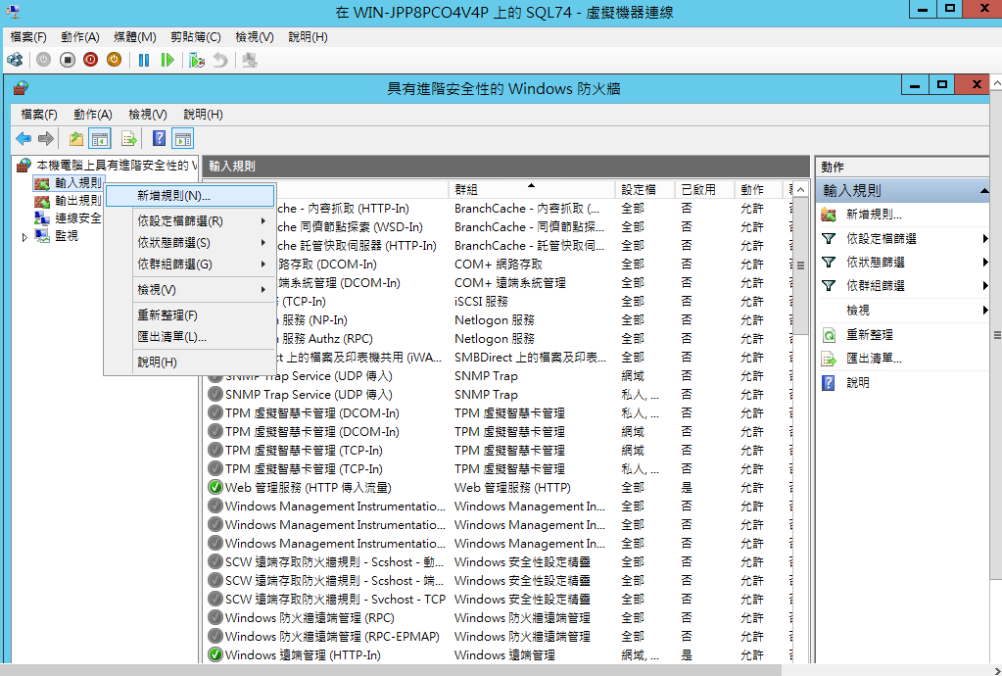This screenshot has width=1002, height=676.
Task: Expand 檢視(V) submenu arrow in context menu
Action: click(263, 289)
